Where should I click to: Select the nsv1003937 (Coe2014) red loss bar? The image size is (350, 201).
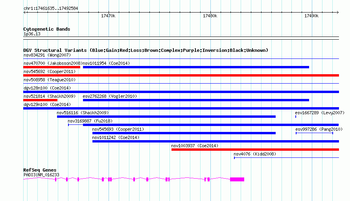click(255, 150)
